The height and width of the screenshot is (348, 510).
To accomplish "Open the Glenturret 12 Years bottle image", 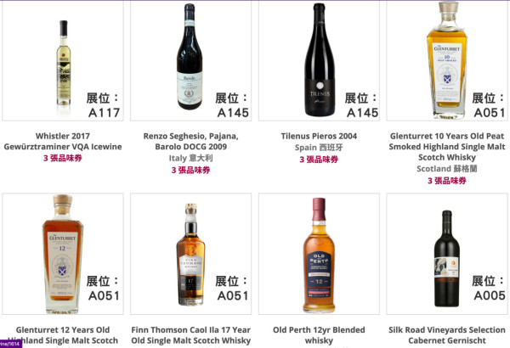I will [x=63, y=254].
